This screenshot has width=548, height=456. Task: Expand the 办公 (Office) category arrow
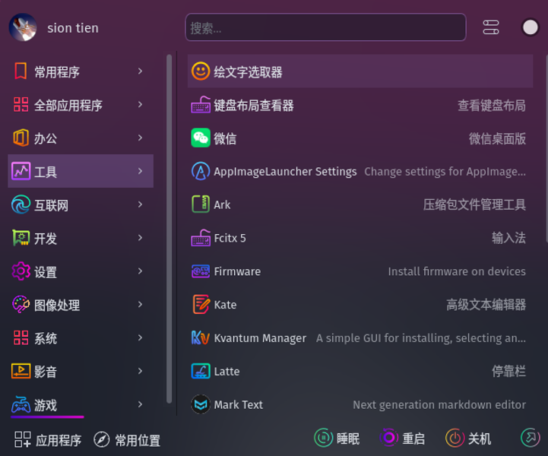pos(141,138)
